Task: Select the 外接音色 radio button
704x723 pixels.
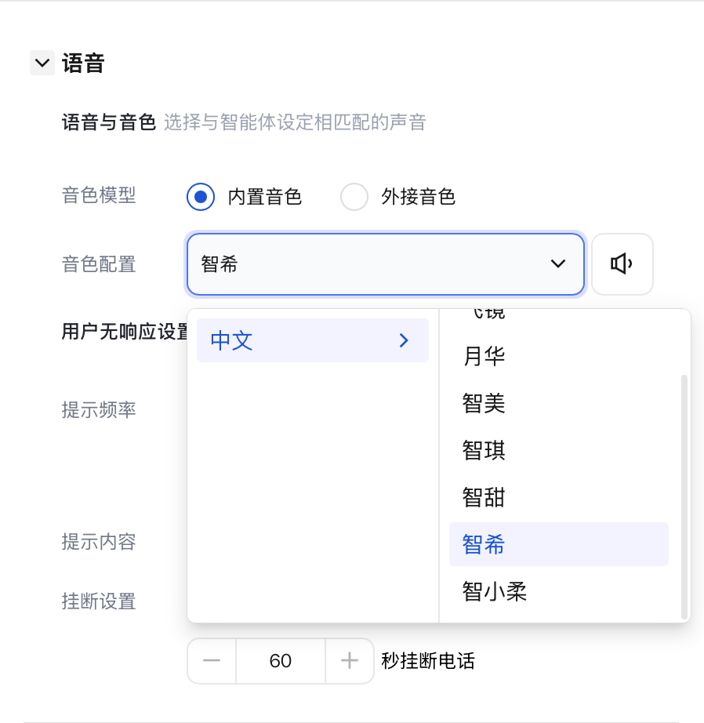Action: point(354,196)
